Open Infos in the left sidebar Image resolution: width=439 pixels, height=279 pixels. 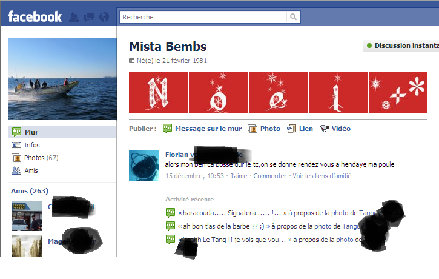[x=31, y=145]
